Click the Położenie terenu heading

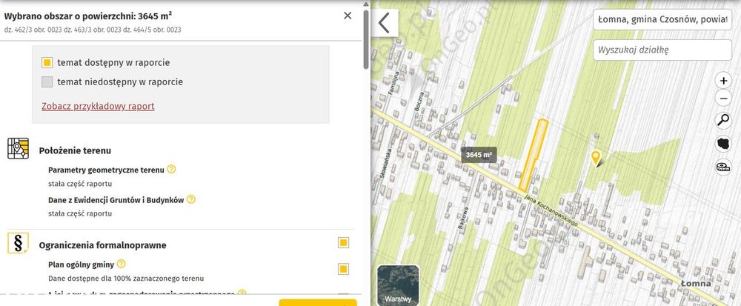[75, 150]
